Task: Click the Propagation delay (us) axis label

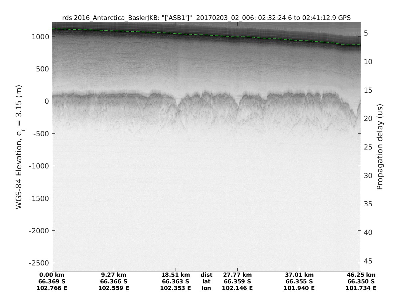Action: pos(380,147)
